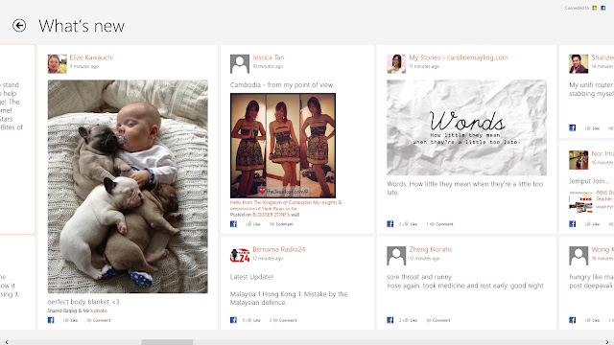Click the '9 minutes ago' timestamp

coord(84,66)
